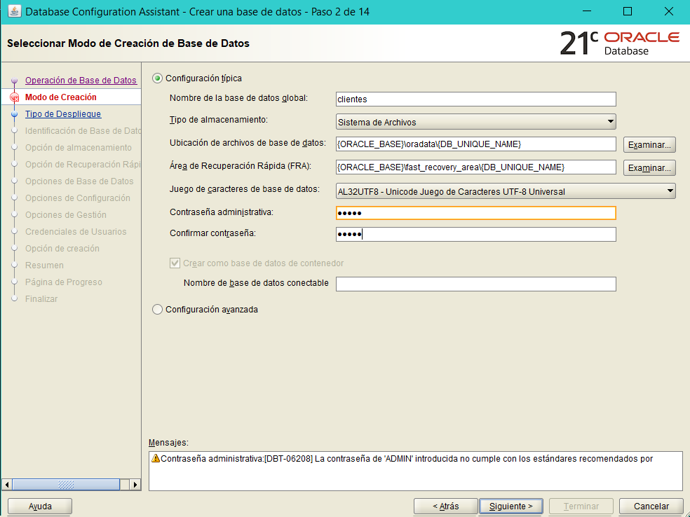Click the Resumen step
This screenshot has height=517, width=690.
point(44,266)
